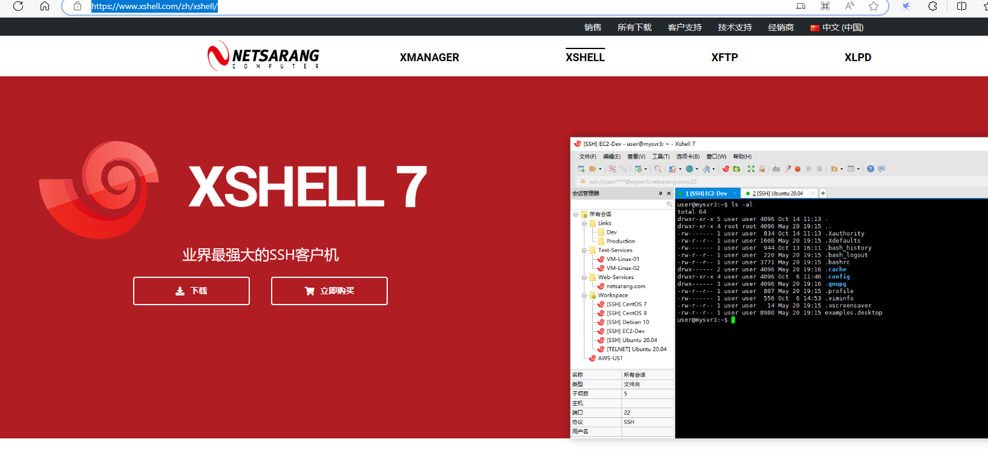The width and height of the screenshot is (988, 462).
Task: Open the 工具(T) menu in Xshell
Action: [x=661, y=157]
